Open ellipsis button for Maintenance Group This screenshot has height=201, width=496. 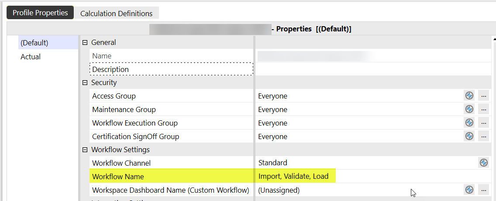tap(483, 109)
